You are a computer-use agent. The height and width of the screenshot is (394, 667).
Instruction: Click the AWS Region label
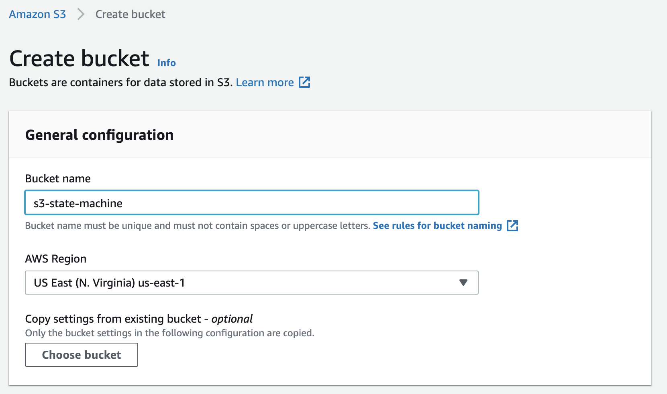(56, 259)
